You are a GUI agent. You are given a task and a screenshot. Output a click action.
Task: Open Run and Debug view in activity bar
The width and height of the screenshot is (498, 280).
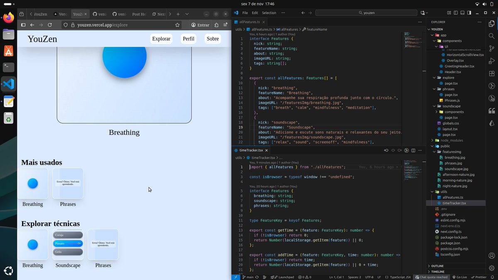(x=492, y=61)
